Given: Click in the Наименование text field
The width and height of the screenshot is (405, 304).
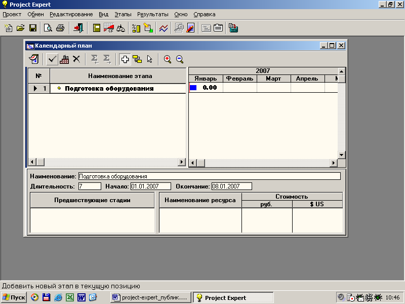Looking at the screenshot, I should click(210, 176).
